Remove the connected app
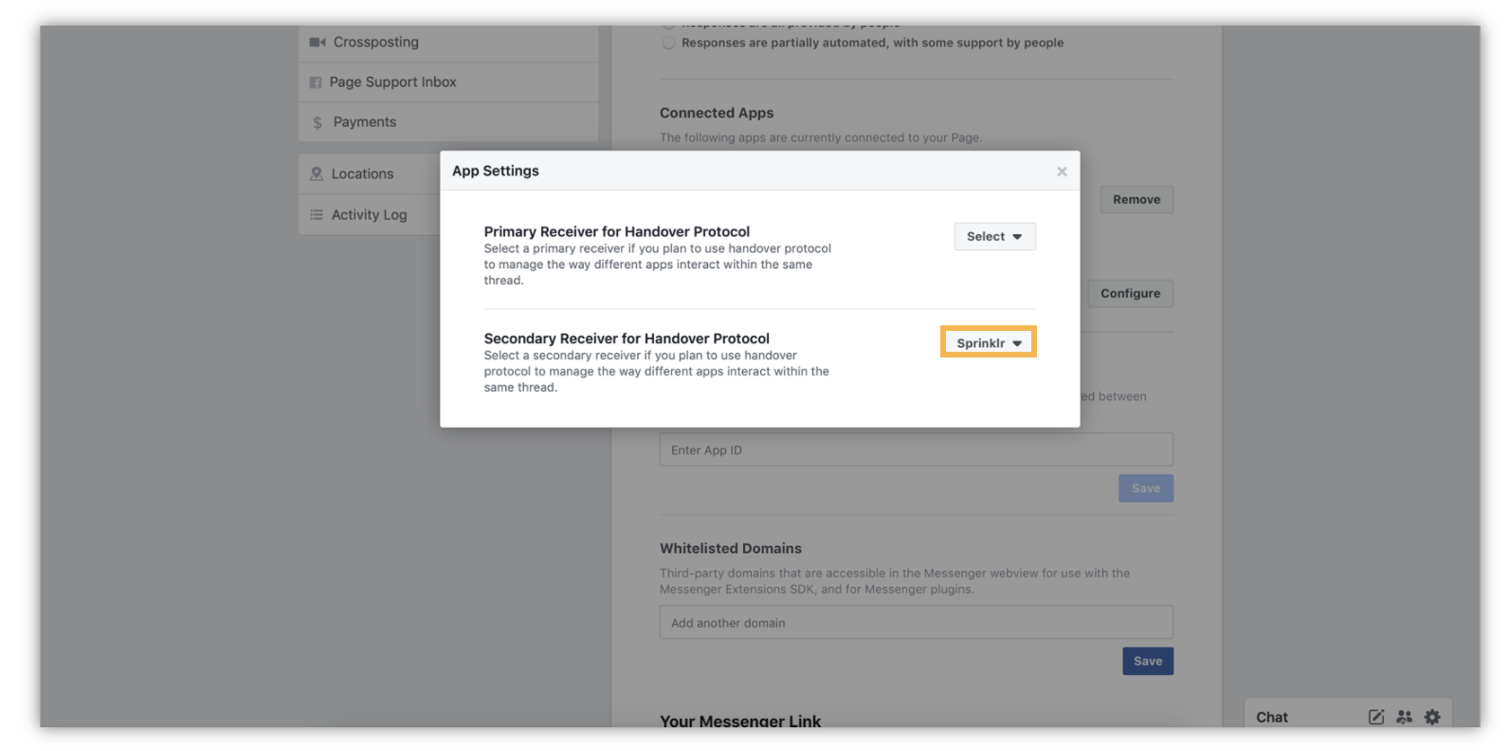1509x751 pixels. click(1136, 199)
